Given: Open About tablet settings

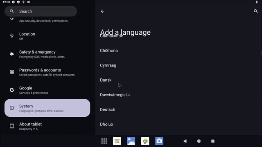Looking at the screenshot, I should pos(47,126).
